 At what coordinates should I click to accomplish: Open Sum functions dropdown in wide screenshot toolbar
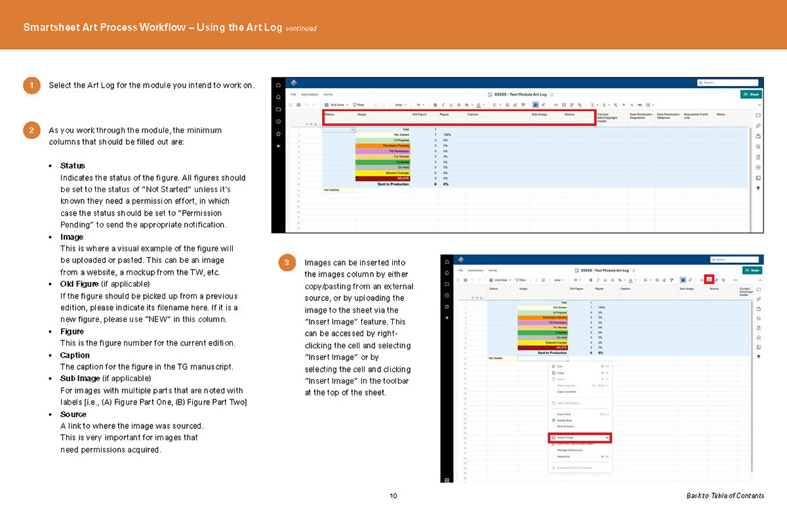[x=594, y=105]
